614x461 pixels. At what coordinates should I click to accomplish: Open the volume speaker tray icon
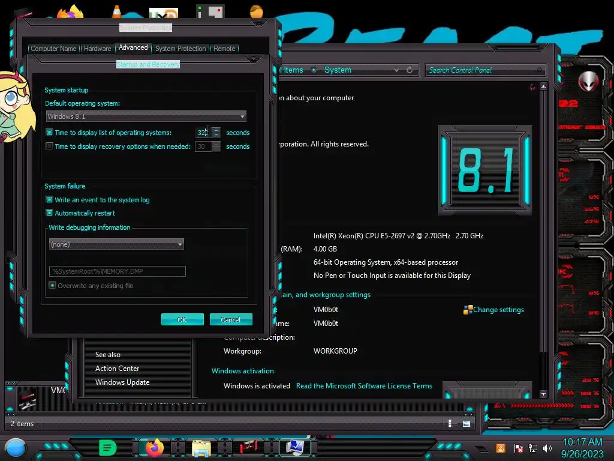point(547,448)
